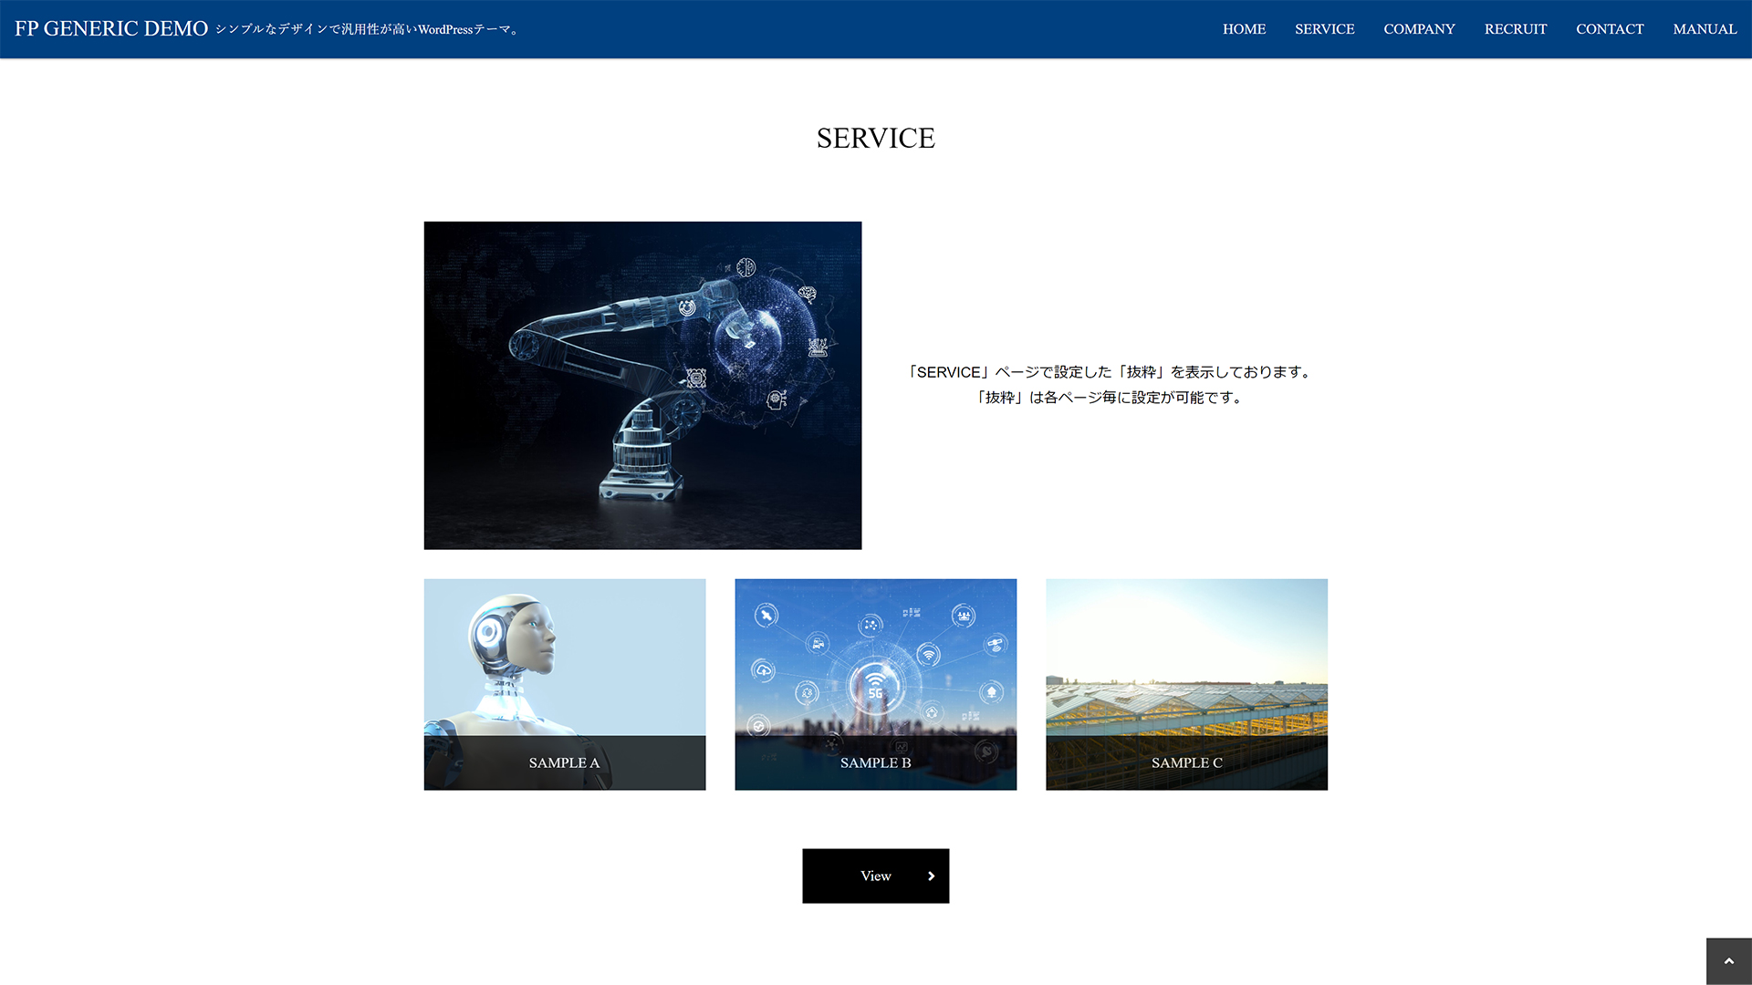Expand the SERVICE page excerpt section
This screenshot has height=985, width=1752.
(x=1110, y=385)
